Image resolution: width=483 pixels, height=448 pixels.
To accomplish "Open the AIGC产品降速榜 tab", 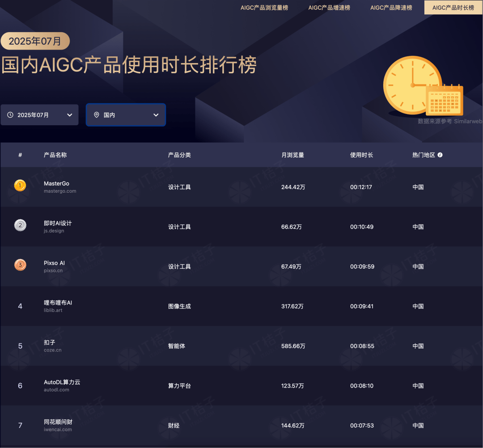I will tap(391, 8).
